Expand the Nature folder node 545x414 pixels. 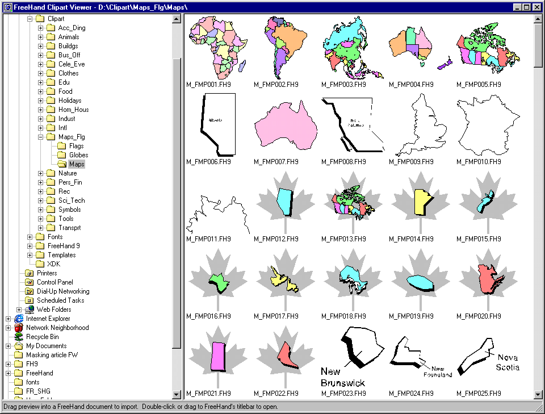pyautogui.click(x=41, y=173)
